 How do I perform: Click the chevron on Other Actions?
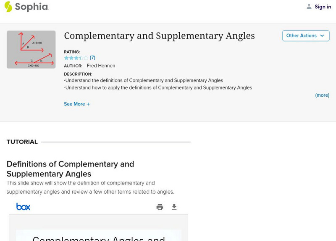click(x=322, y=36)
